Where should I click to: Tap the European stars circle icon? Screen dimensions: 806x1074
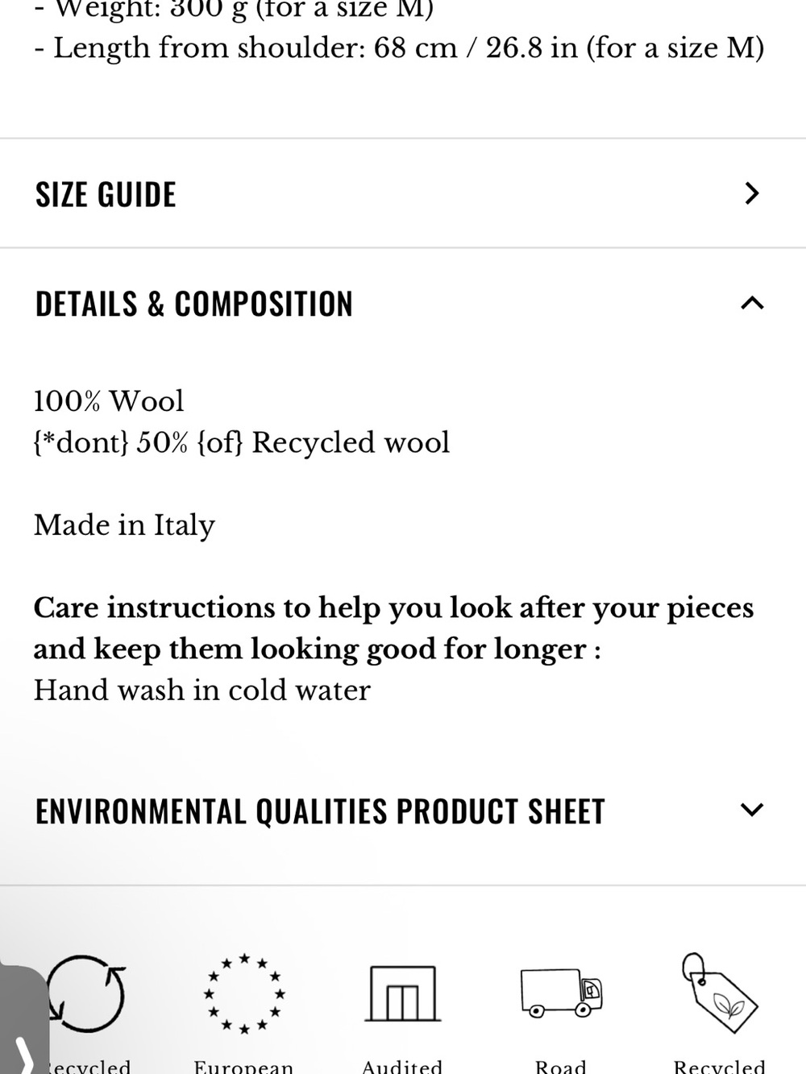pyautogui.click(x=244, y=993)
